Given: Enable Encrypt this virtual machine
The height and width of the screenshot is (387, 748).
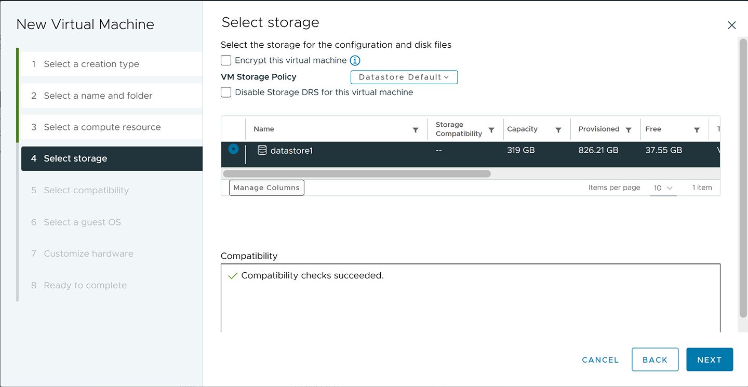Looking at the screenshot, I should (226, 60).
